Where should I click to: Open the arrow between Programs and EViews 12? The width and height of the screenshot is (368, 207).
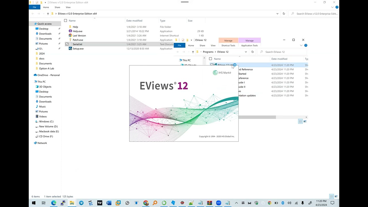coord(215,52)
